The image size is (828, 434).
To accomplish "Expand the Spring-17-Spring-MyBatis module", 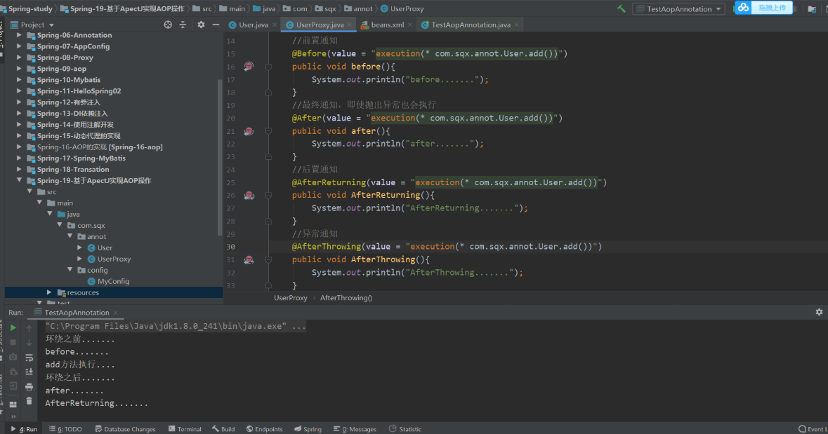I will coord(19,158).
